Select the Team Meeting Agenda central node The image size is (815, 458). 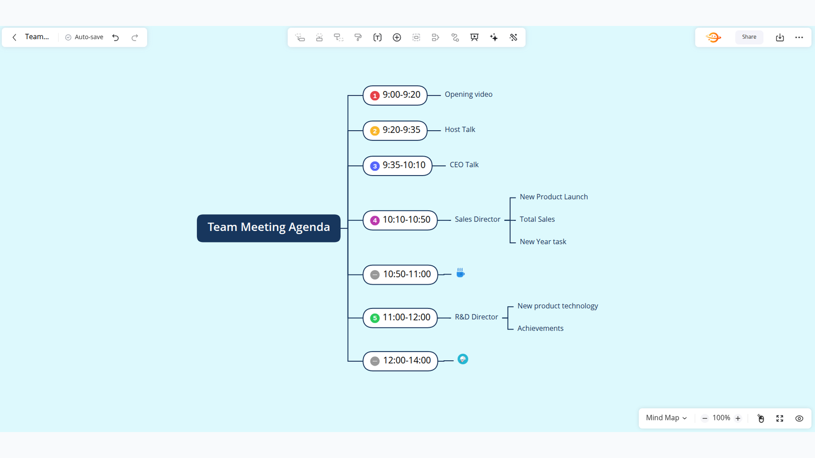point(268,228)
